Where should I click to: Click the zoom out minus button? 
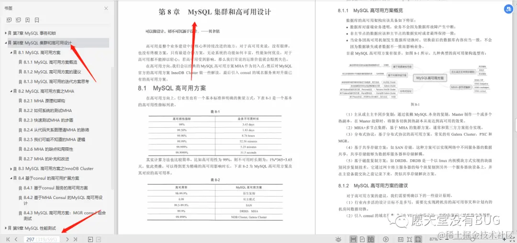click(447, 239)
